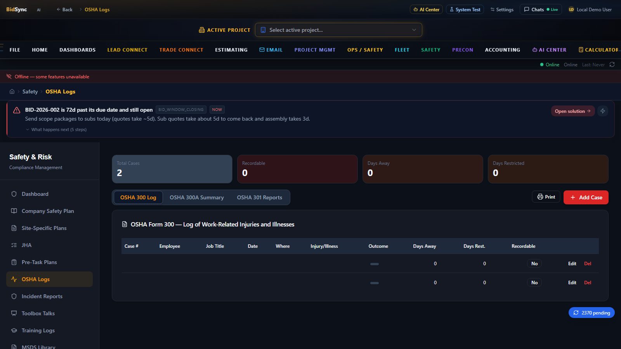
Task: Click the Days Restricted summary card
Action: [x=548, y=169]
